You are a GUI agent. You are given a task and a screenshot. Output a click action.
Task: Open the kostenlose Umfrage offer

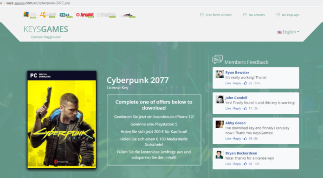click(x=154, y=154)
